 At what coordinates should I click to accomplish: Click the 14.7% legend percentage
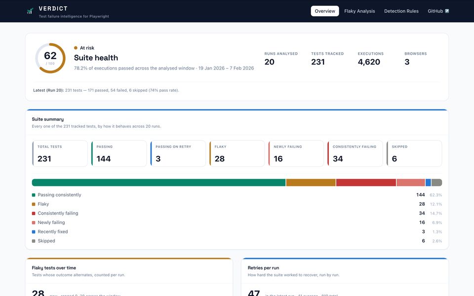[435, 214]
